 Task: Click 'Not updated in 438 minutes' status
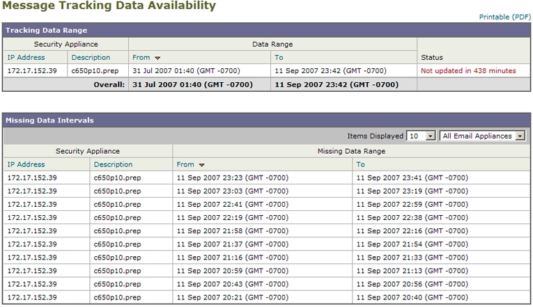tap(468, 70)
